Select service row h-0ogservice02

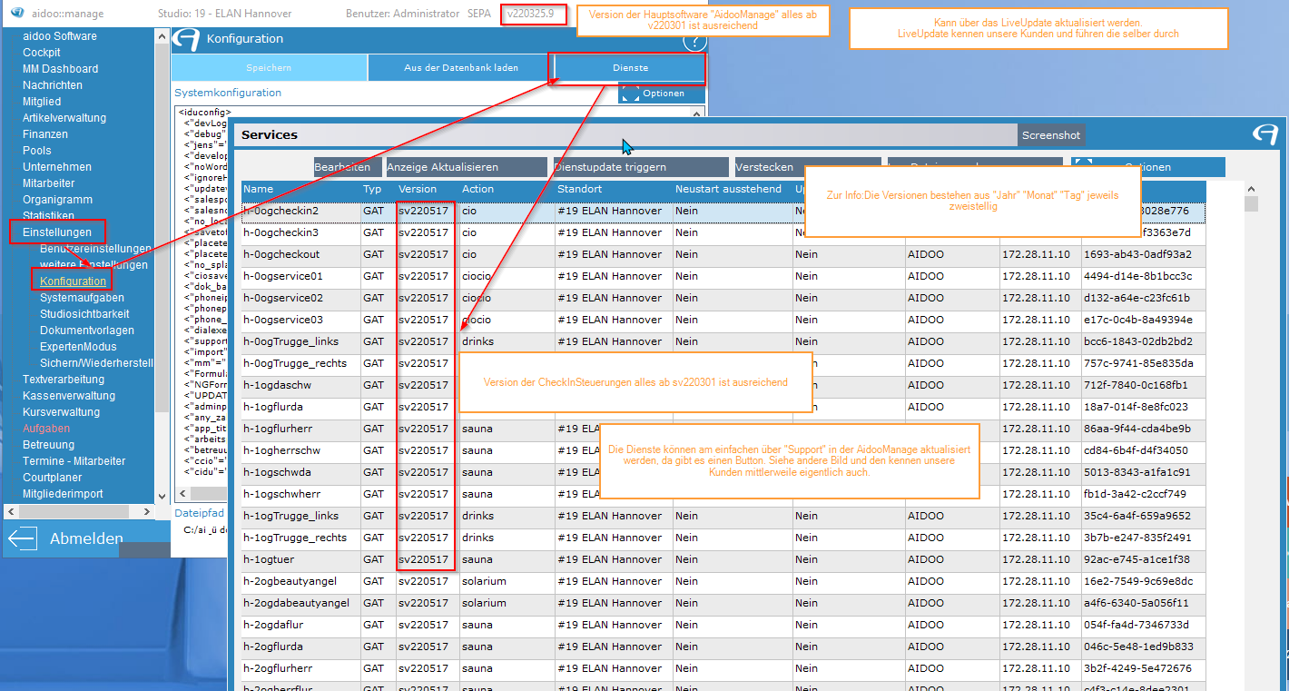pyautogui.click(x=723, y=298)
